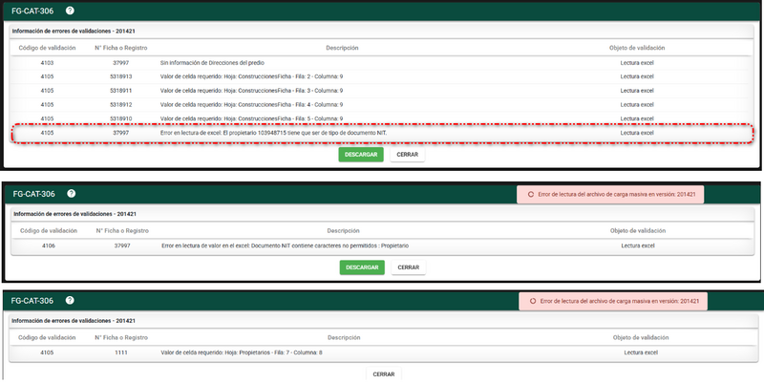Select row with ficha 5318912

pos(380,105)
